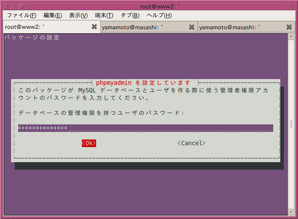298x219 pixels.
Task: Open the ヘルプ(H) menu
Action: pos(159,15)
